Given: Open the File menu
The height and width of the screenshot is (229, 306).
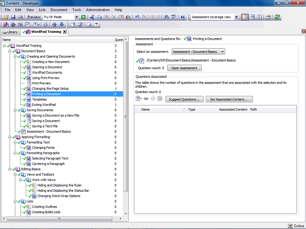Looking at the screenshot, I should click(x=8, y=10).
